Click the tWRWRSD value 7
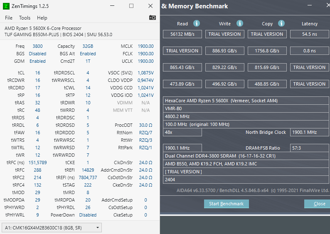The width and height of the screenshot is (330, 234). click(x=88, y=148)
